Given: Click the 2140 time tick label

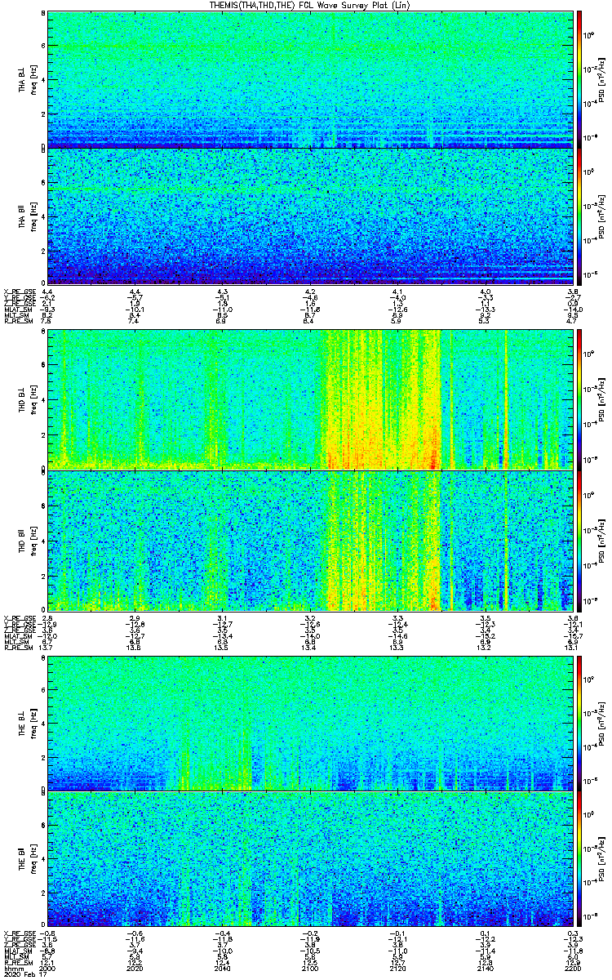Looking at the screenshot, I should [485, 969].
